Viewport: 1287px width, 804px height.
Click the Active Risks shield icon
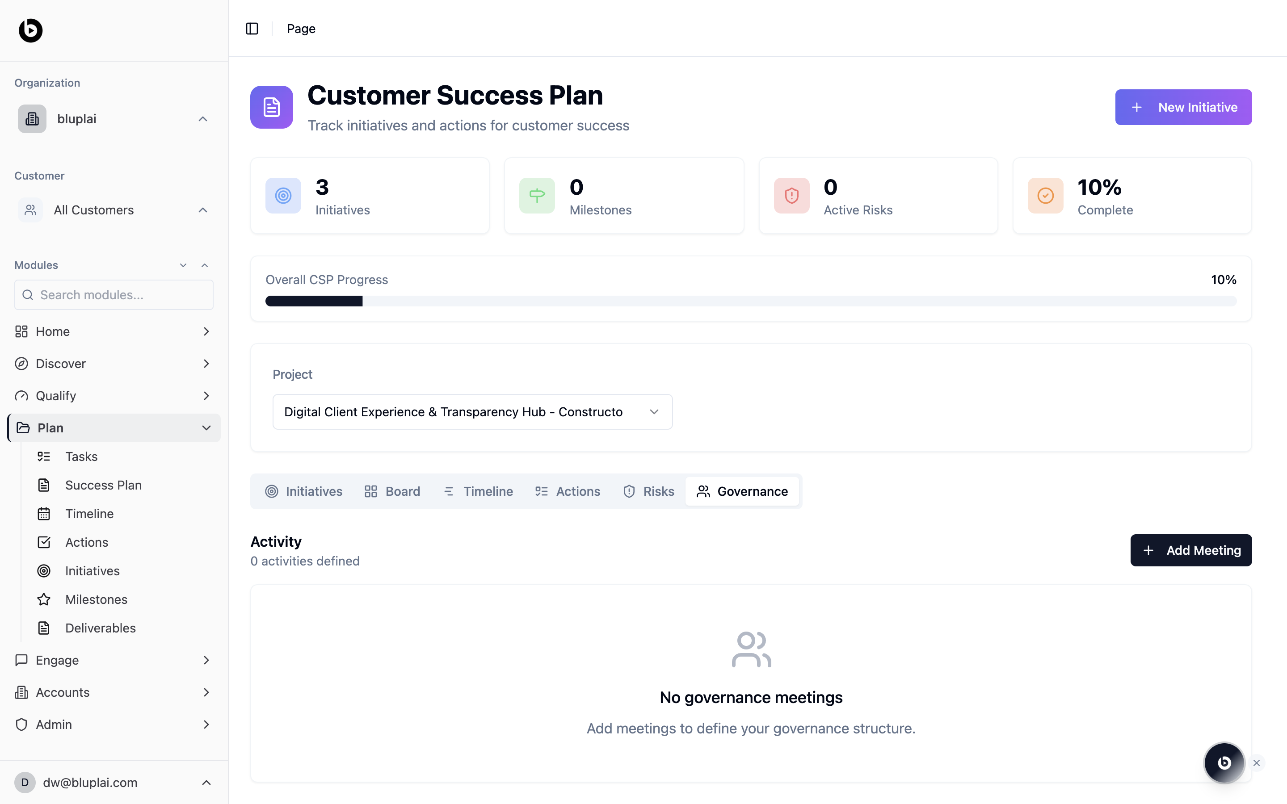point(791,196)
